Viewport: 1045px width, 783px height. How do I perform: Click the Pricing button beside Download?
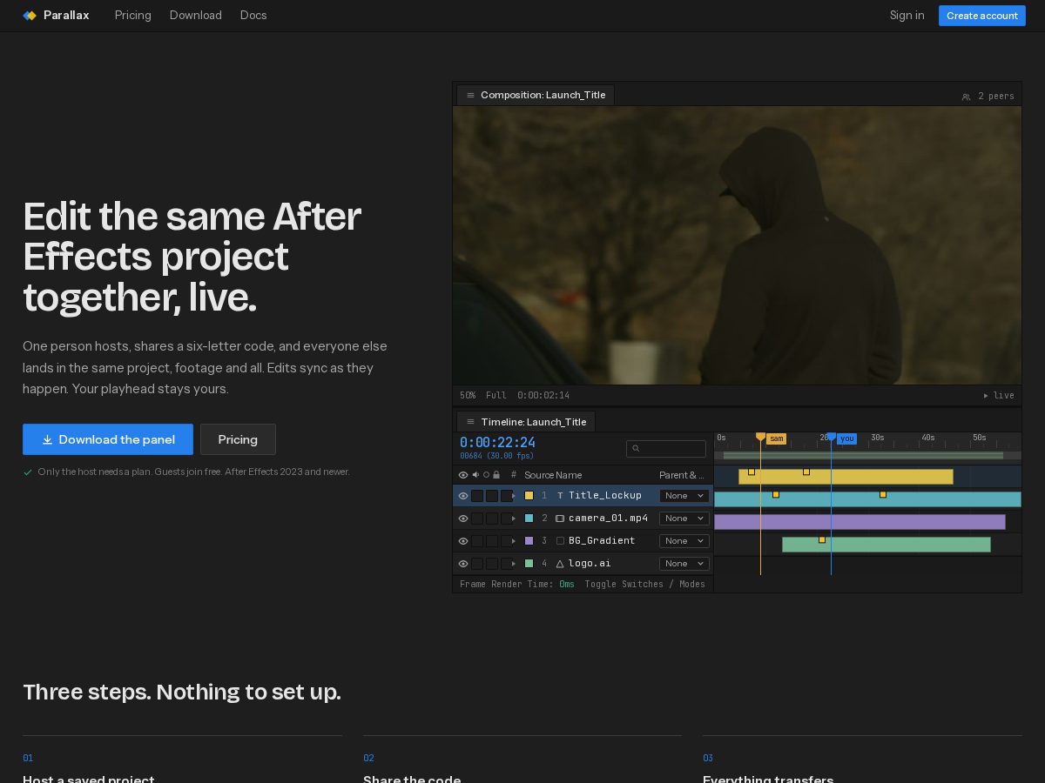[x=238, y=439]
